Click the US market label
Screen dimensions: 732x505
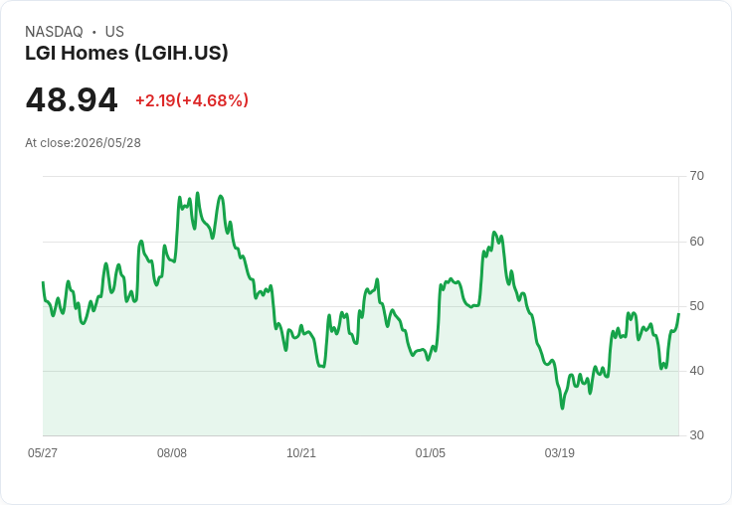pos(114,32)
